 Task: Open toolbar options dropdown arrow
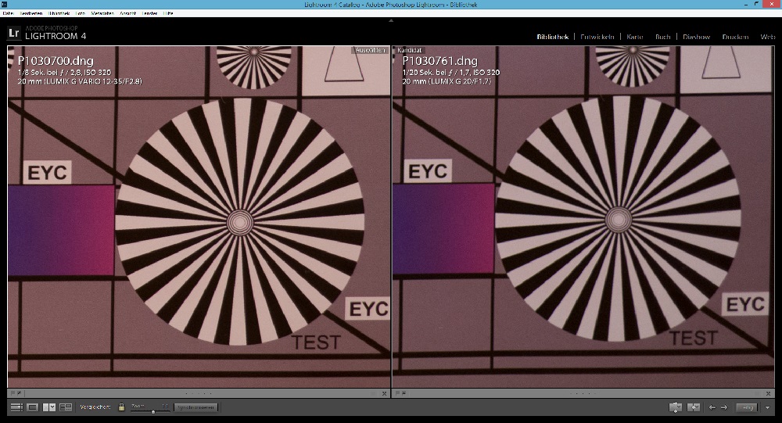click(768, 407)
